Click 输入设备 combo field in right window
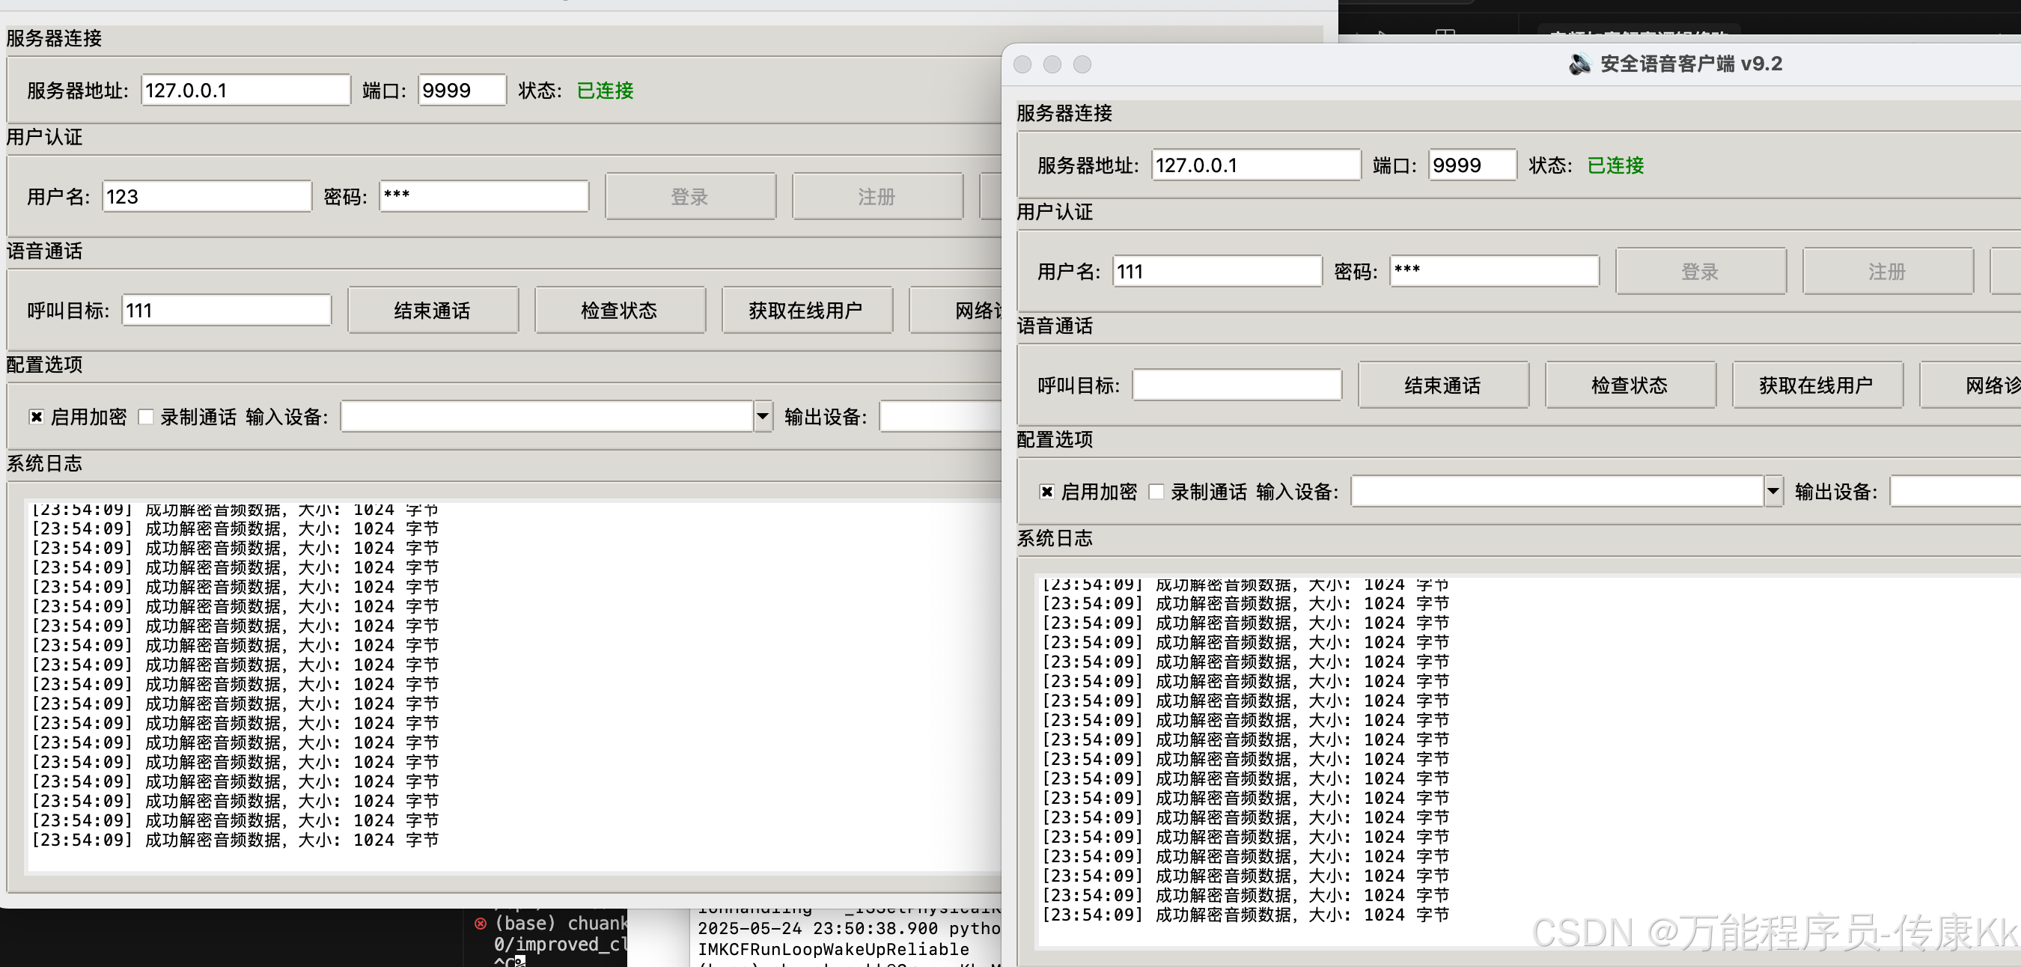 [1557, 492]
